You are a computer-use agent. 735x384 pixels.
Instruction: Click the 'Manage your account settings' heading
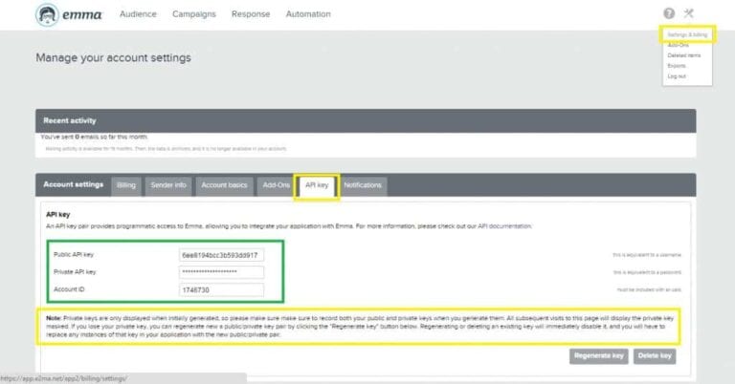point(114,58)
